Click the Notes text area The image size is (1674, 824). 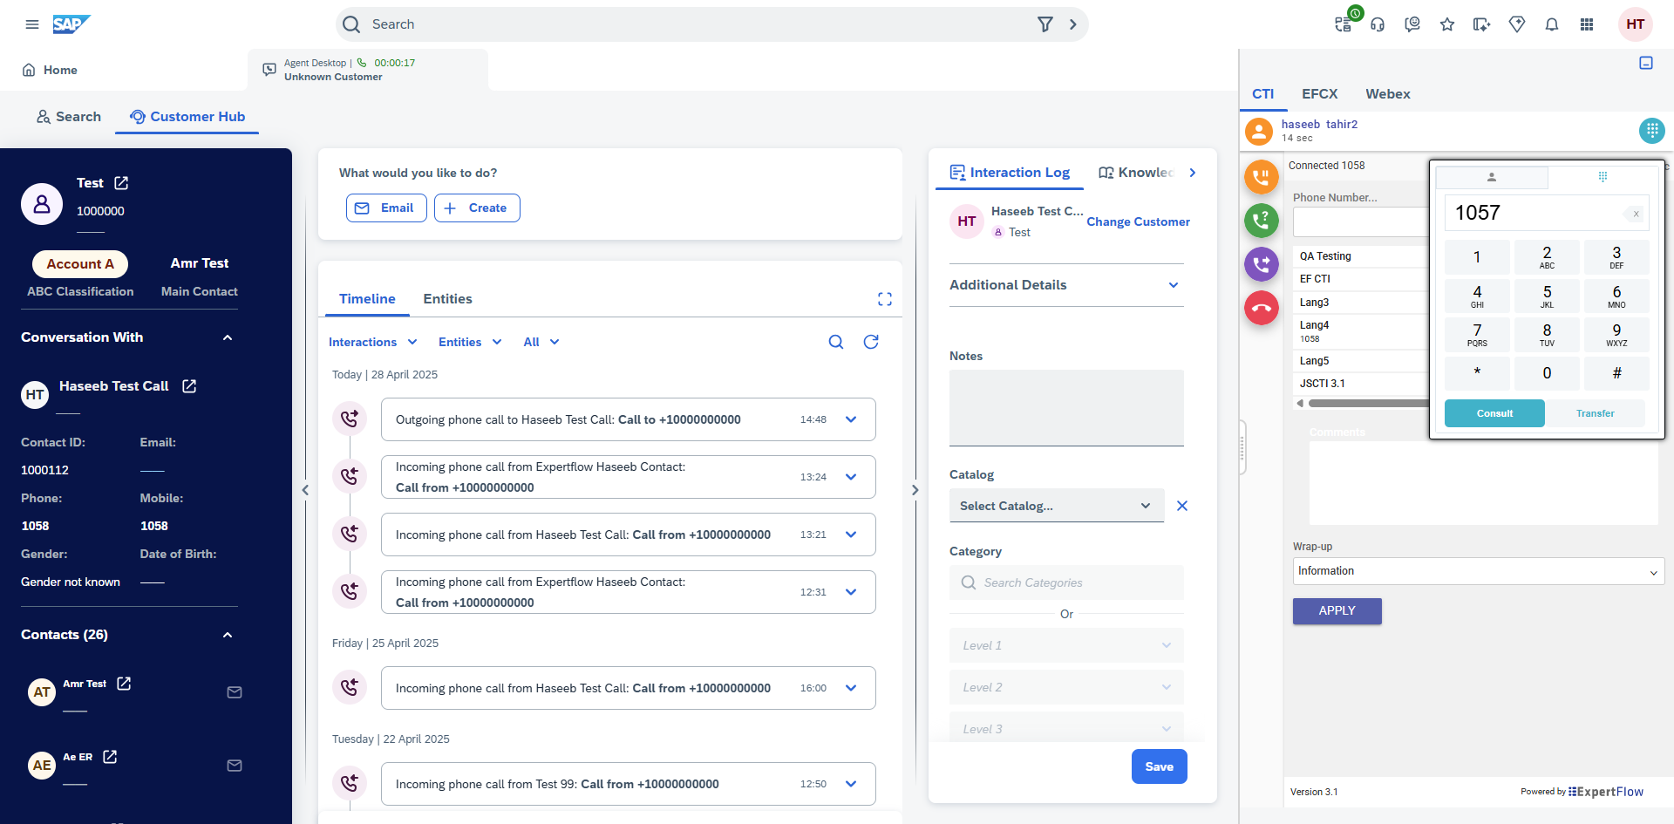pyautogui.click(x=1065, y=407)
